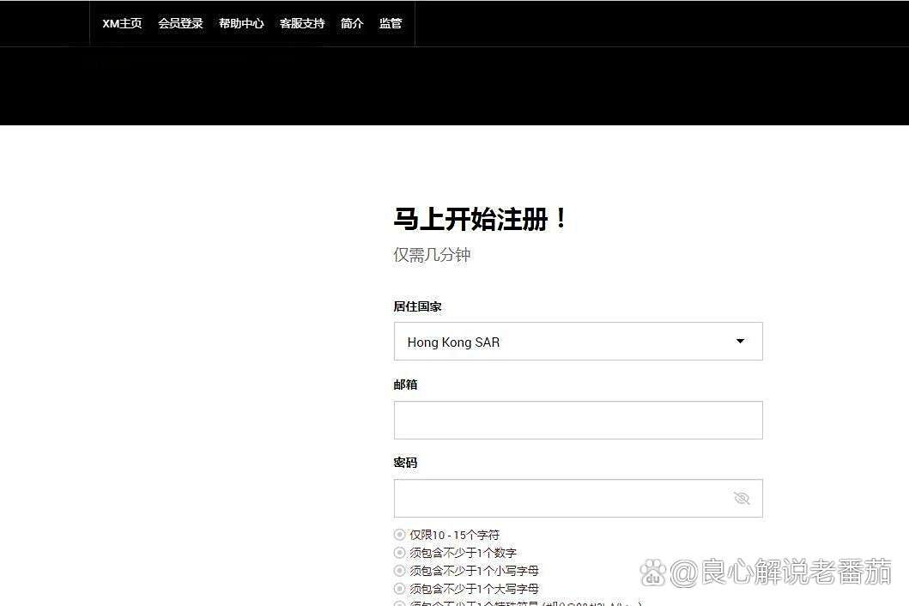This screenshot has height=606, width=909.
Task: Focus the 邮箱 email input field
Action: pyautogui.click(x=578, y=420)
